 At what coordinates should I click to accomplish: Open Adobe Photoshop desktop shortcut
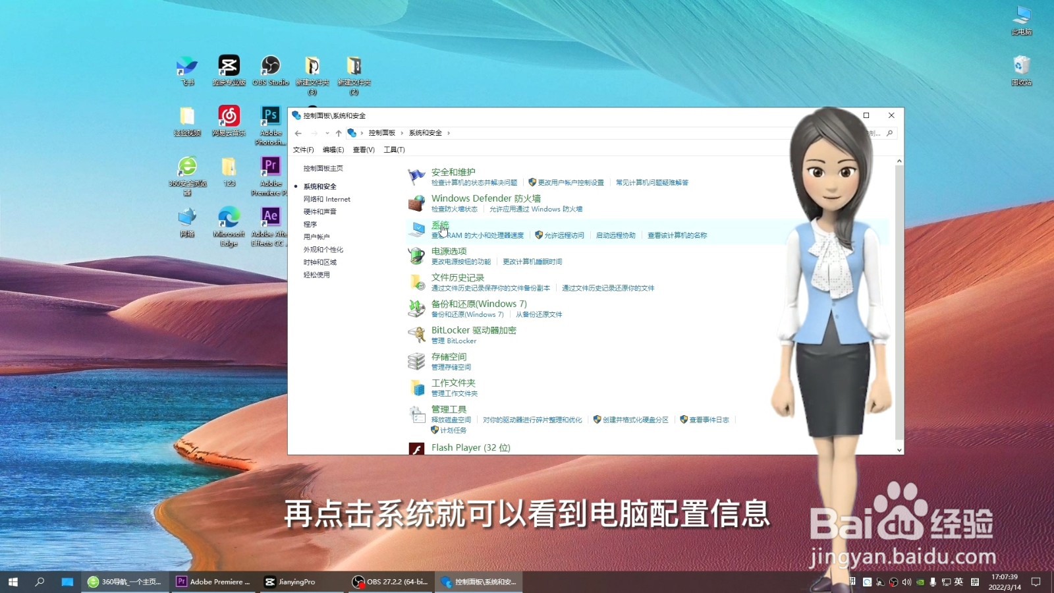(x=271, y=126)
